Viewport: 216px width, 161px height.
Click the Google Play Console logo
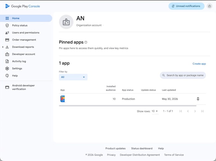coord(23,6)
